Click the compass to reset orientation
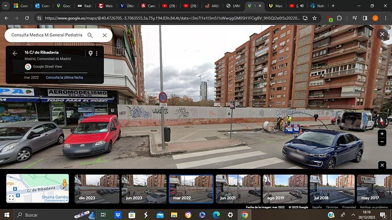392x220 pixels. click(382, 121)
